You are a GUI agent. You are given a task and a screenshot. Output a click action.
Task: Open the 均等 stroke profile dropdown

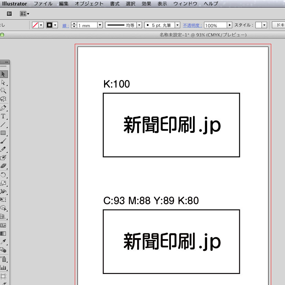click(x=139, y=25)
